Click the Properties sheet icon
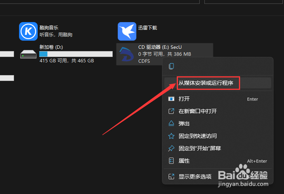The image size is (284, 194). 171,161
